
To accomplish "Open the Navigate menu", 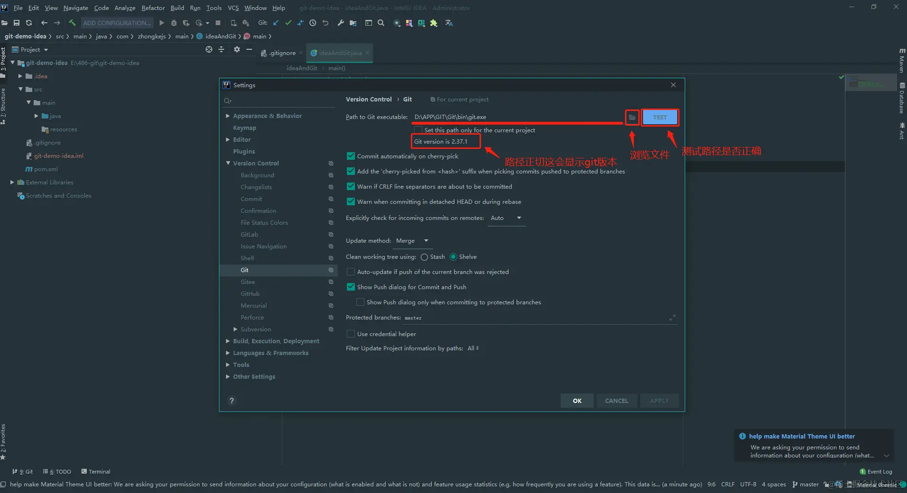I will tap(76, 8).
